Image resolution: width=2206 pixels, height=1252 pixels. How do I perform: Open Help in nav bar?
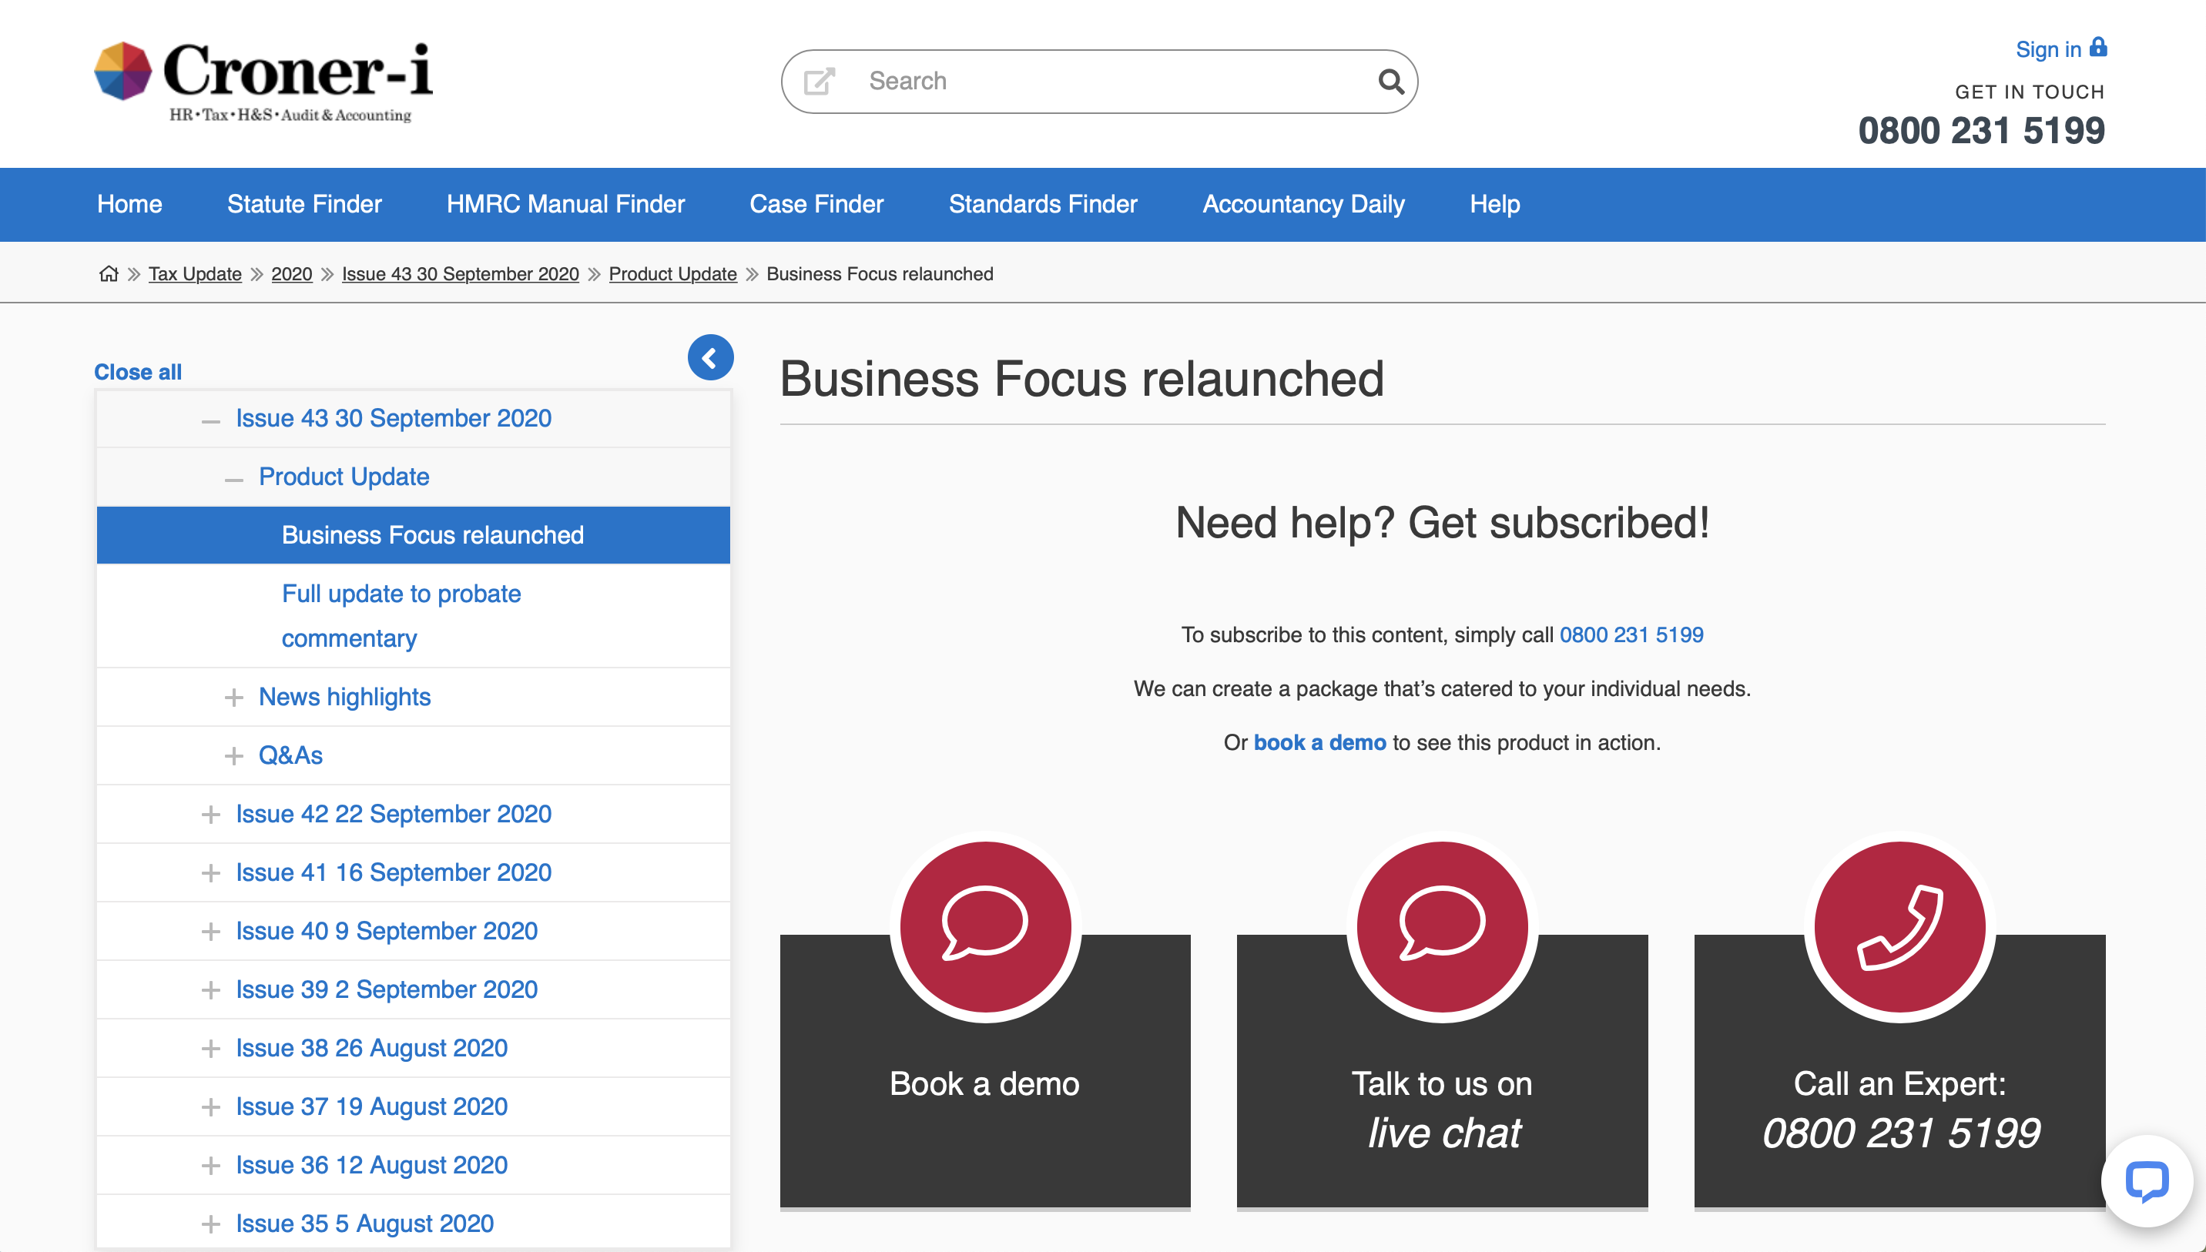[x=1495, y=204]
